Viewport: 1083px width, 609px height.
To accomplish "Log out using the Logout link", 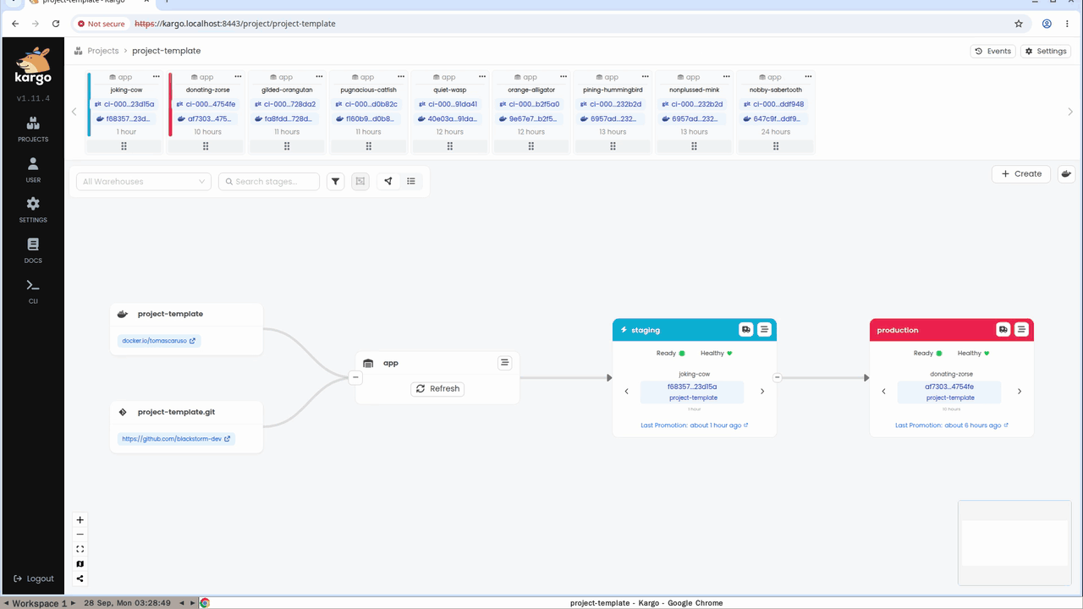I will (x=34, y=579).
